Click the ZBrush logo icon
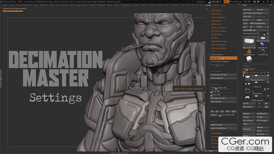The image size is (274, 154). tap(1, 2)
